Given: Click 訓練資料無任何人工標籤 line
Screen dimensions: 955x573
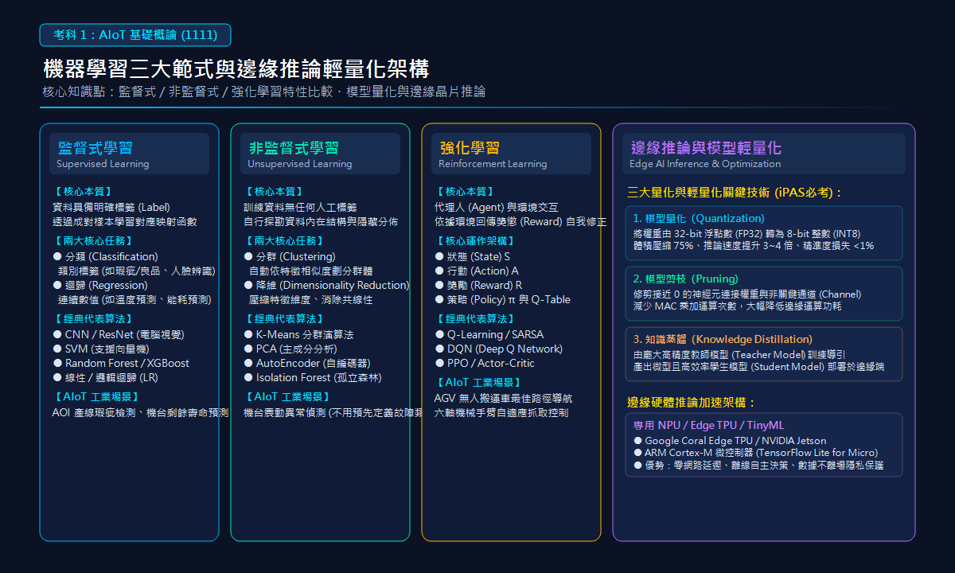Looking at the screenshot, I should 300,207.
